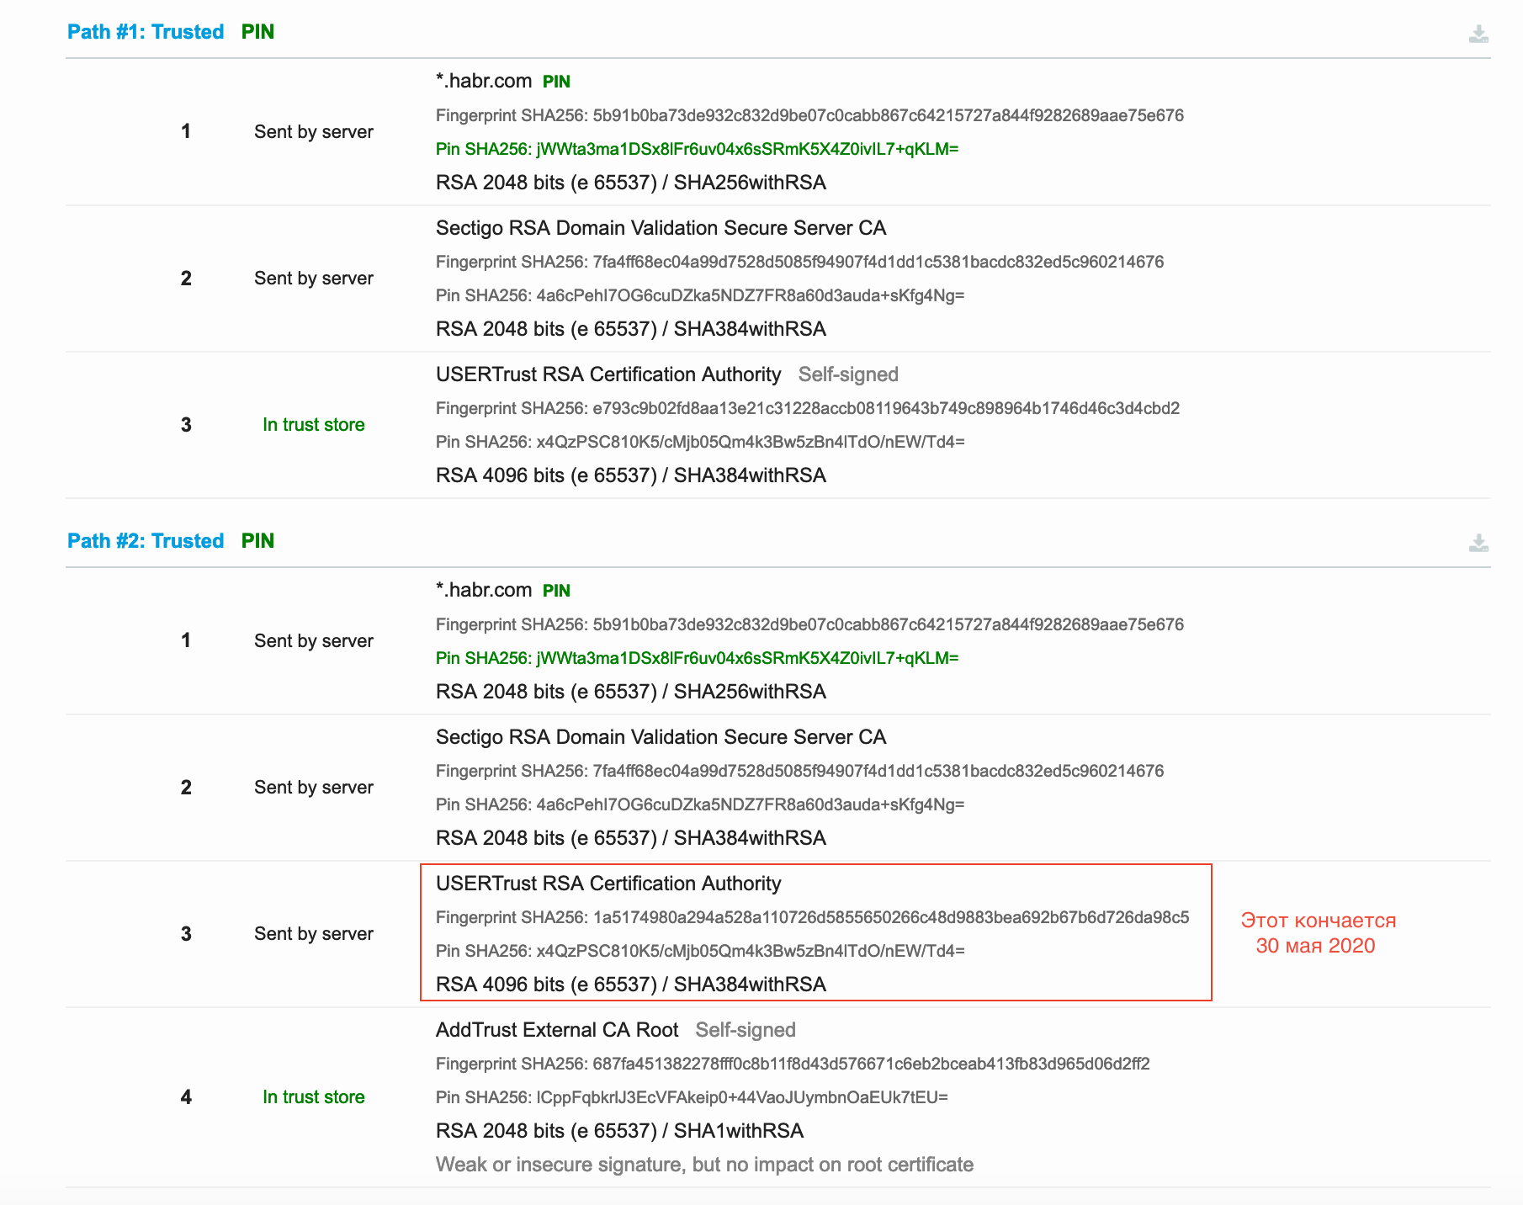Select Fingerprint e793c9b02fd8aa13… value
The height and width of the screenshot is (1205, 1523).
(886, 408)
